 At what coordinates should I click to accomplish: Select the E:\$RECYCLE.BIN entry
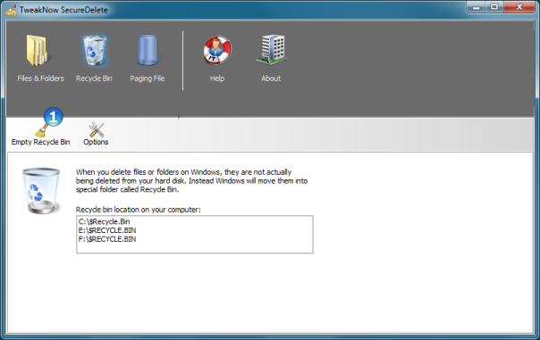pos(107,230)
